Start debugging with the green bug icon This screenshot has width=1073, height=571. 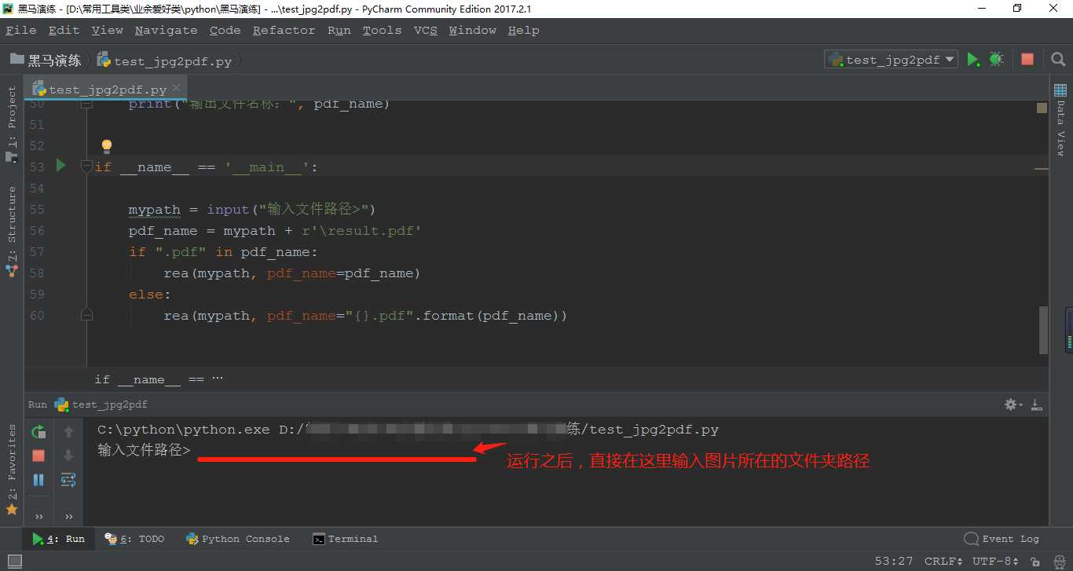click(x=996, y=59)
